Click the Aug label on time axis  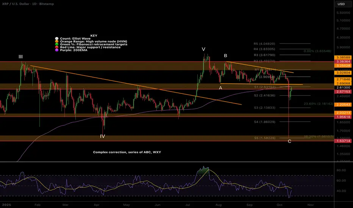[219, 205]
